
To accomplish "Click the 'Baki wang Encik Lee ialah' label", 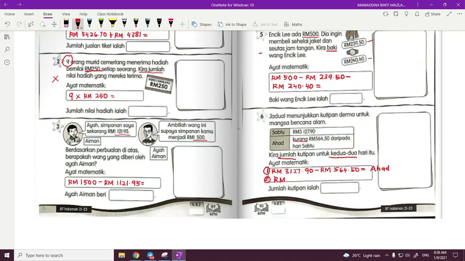I will [x=298, y=99].
